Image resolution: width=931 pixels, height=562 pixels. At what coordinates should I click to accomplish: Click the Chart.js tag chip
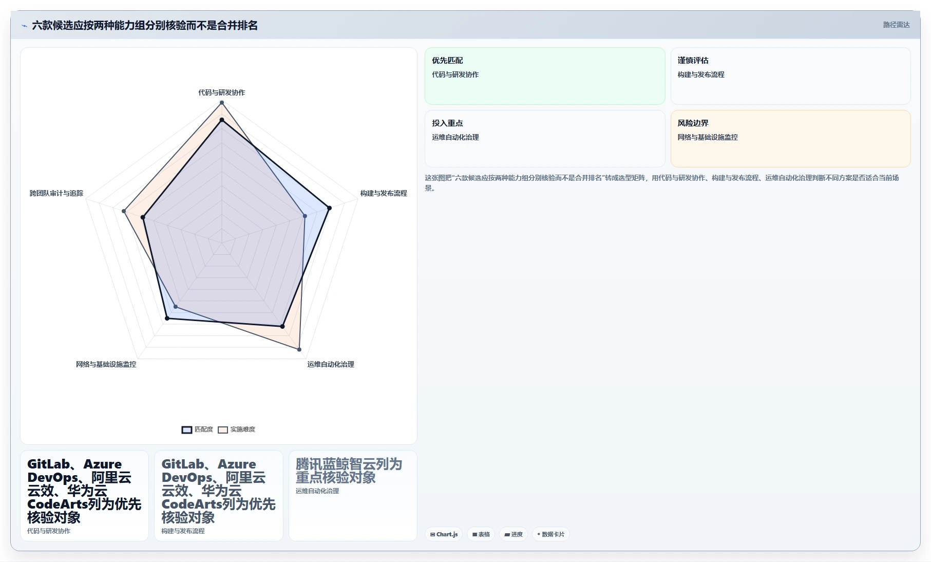click(444, 534)
